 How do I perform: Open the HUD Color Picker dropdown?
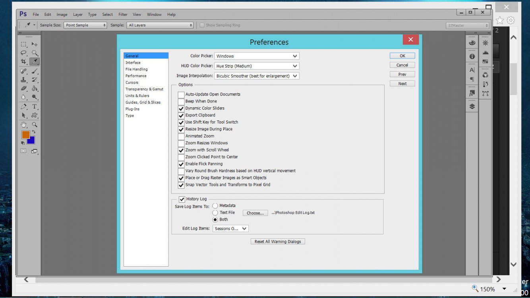coord(257,66)
